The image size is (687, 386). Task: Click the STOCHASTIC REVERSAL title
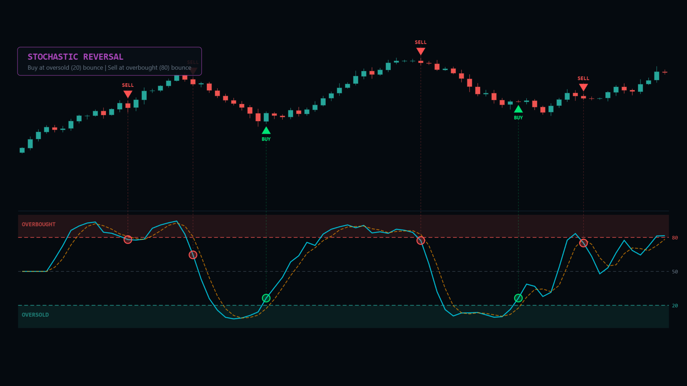pos(75,57)
